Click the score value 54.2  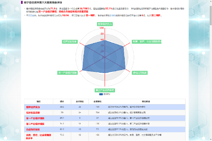62,124
